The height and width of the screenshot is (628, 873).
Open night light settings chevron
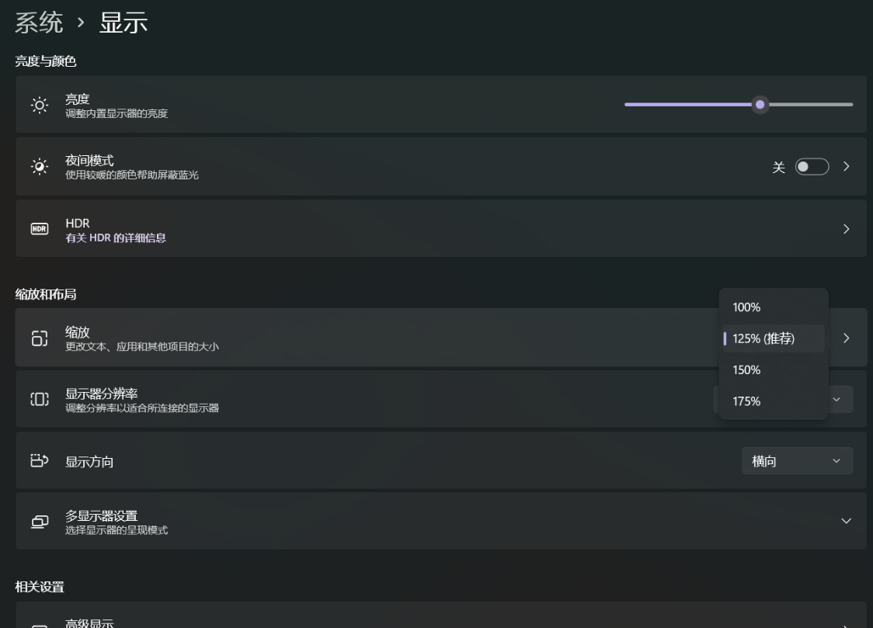[846, 167]
